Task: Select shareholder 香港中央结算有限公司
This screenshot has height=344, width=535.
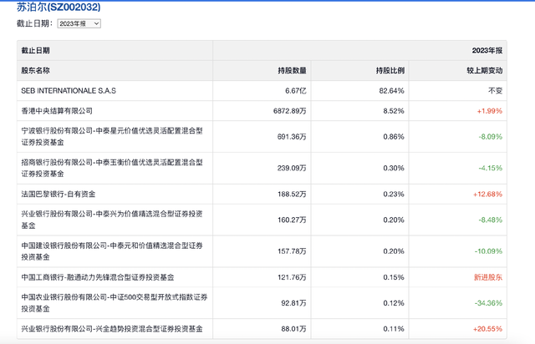Action: [x=57, y=111]
